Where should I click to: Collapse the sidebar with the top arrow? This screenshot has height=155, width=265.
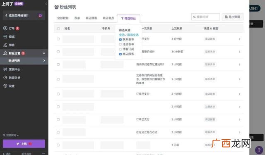click(x=46, y=4)
